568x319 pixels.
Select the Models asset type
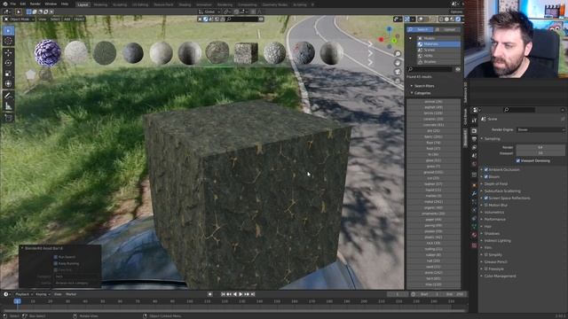[438, 38]
